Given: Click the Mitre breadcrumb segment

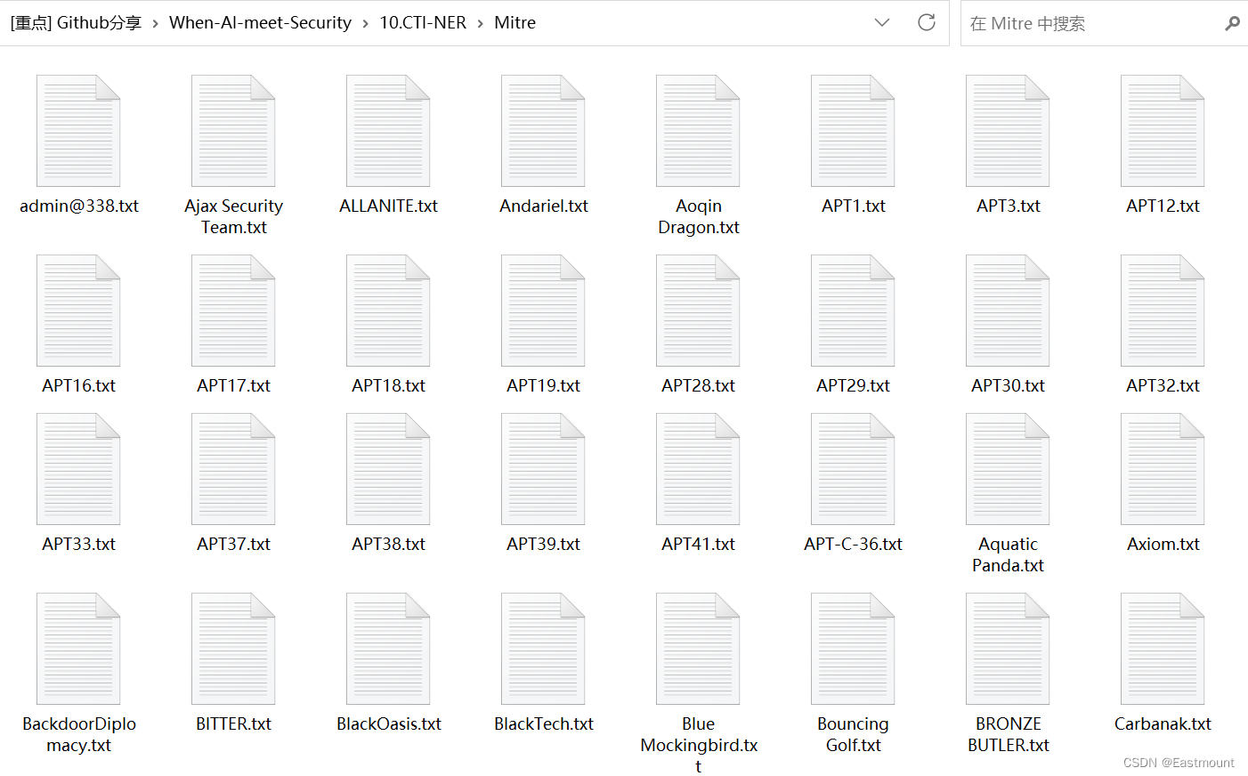Looking at the screenshot, I should [515, 22].
